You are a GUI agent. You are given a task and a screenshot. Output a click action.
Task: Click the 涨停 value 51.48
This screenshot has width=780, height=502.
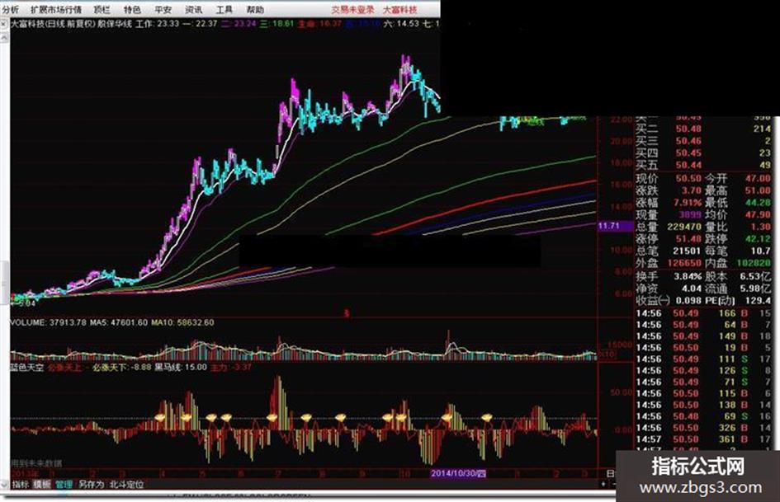click(688, 238)
